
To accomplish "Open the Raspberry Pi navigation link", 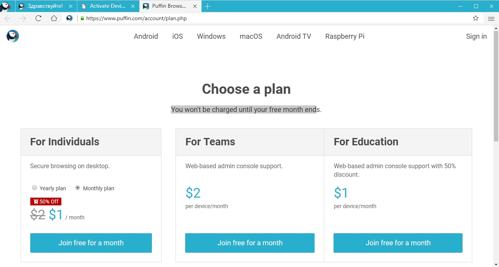I will [345, 36].
